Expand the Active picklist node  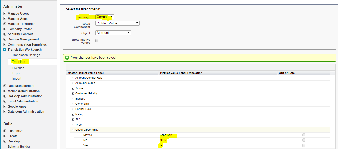[x=73, y=89]
